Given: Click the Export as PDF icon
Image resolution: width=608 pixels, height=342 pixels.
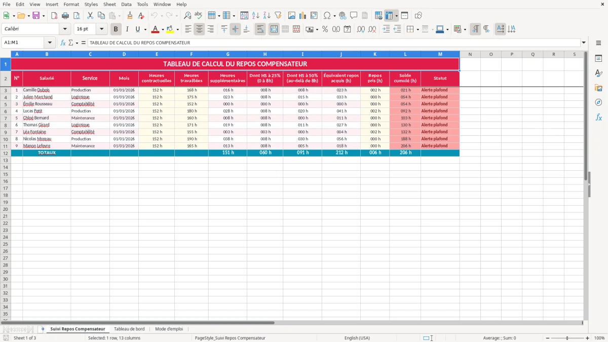Looking at the screenshot, I should (x=54, y=16).
